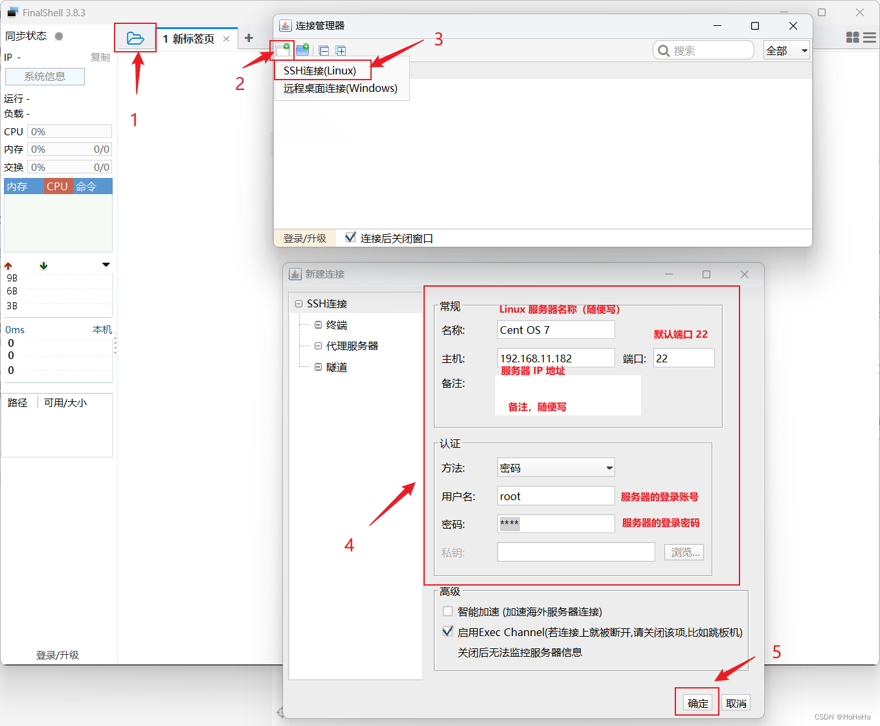Click 系统信息 button
This screenshot has height=726, width=880.
(45, 76)
